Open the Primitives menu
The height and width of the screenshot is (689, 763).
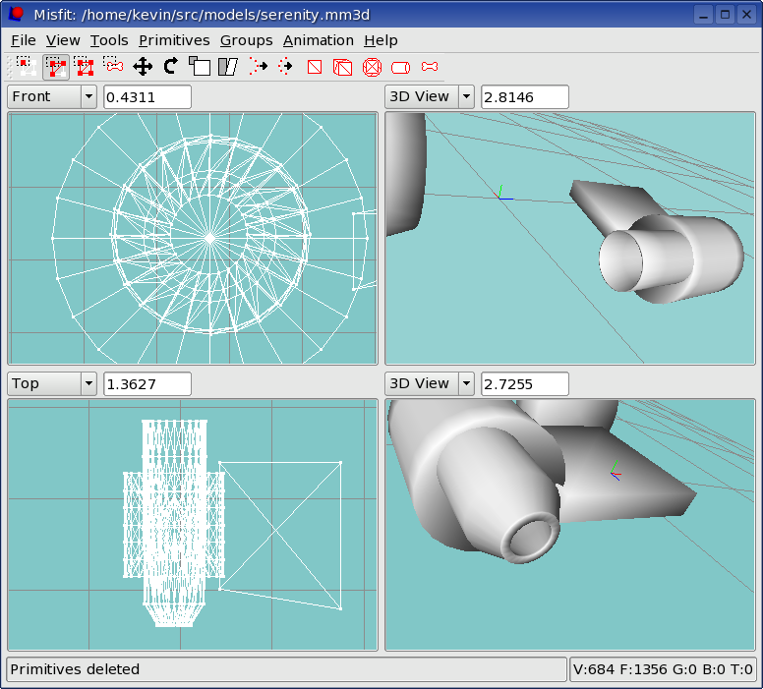click(x=174, y=40)
